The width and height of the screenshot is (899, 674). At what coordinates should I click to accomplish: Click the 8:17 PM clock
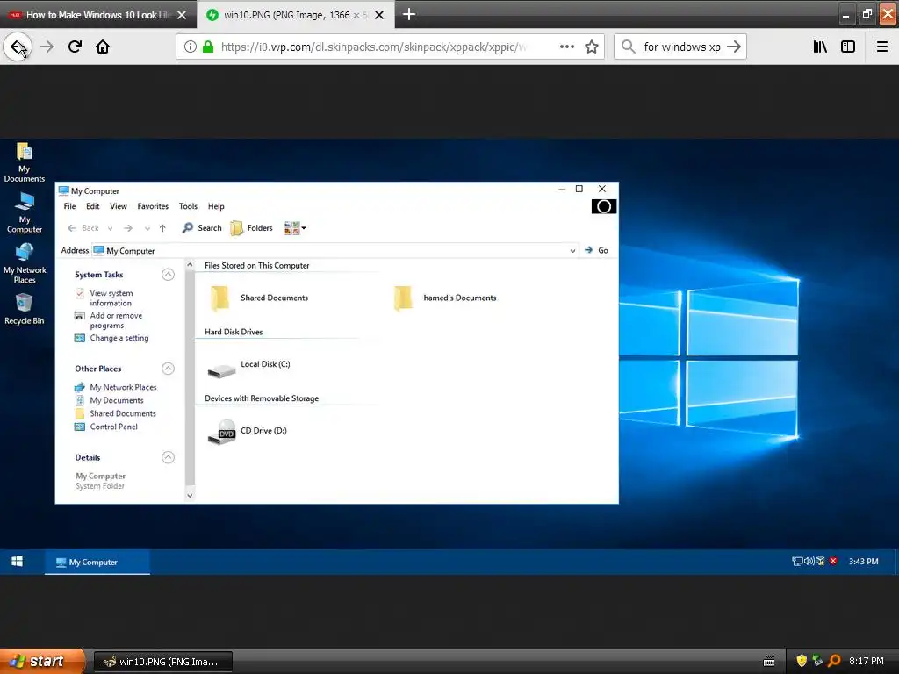(x=867, y=661)
